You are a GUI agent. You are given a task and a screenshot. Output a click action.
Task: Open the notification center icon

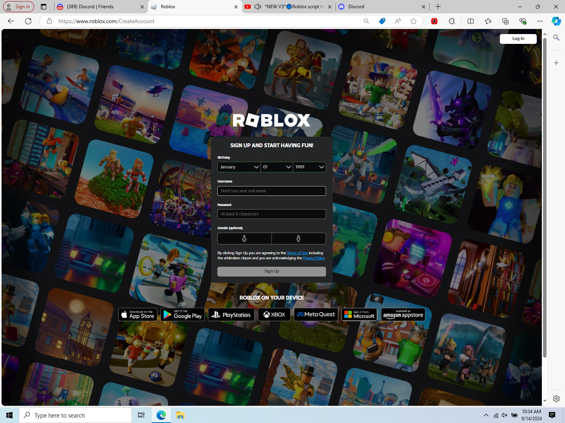click(552, 415)
